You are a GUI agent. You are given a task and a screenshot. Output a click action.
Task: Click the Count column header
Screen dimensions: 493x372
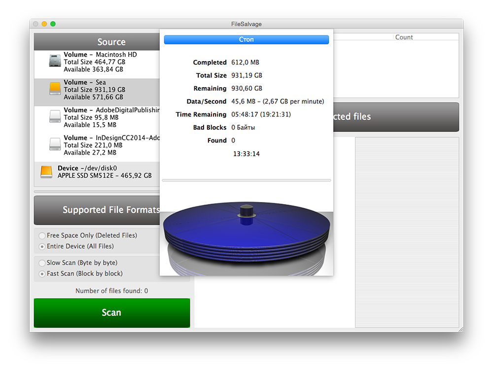pyautogui.click(x=404, y=37)
